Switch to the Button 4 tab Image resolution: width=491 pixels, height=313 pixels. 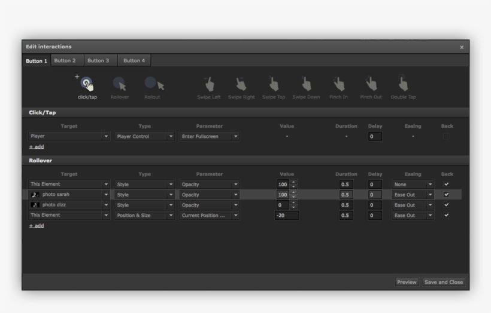[x=134, y=61]
